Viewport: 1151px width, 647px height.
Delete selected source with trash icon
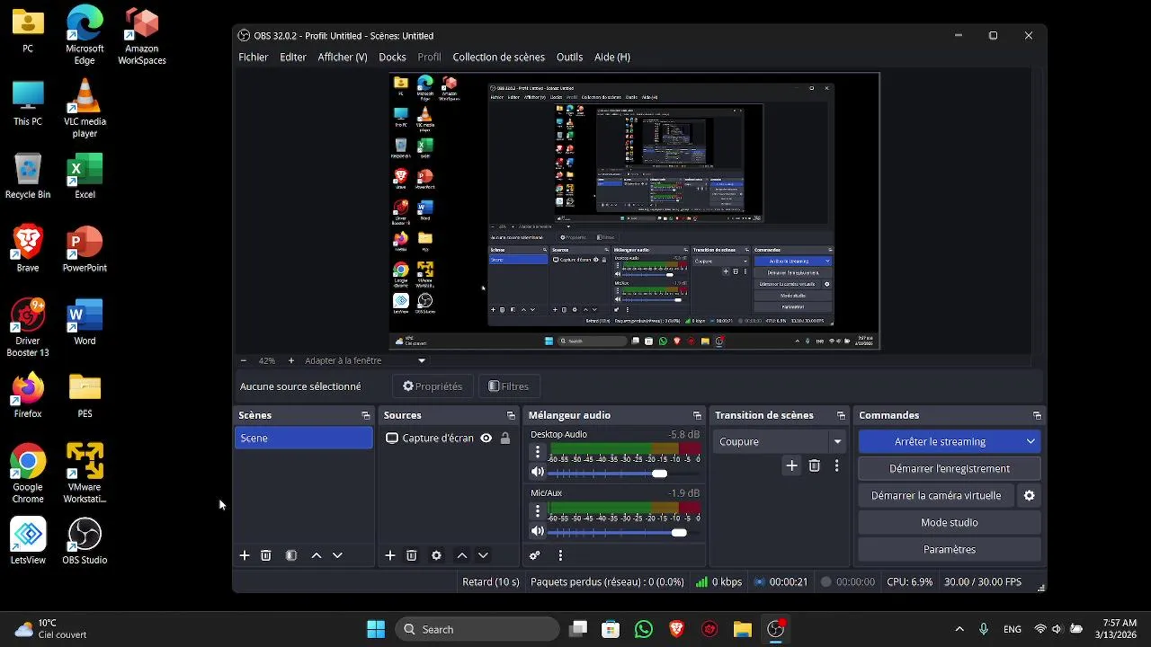[x=412, y=555]
